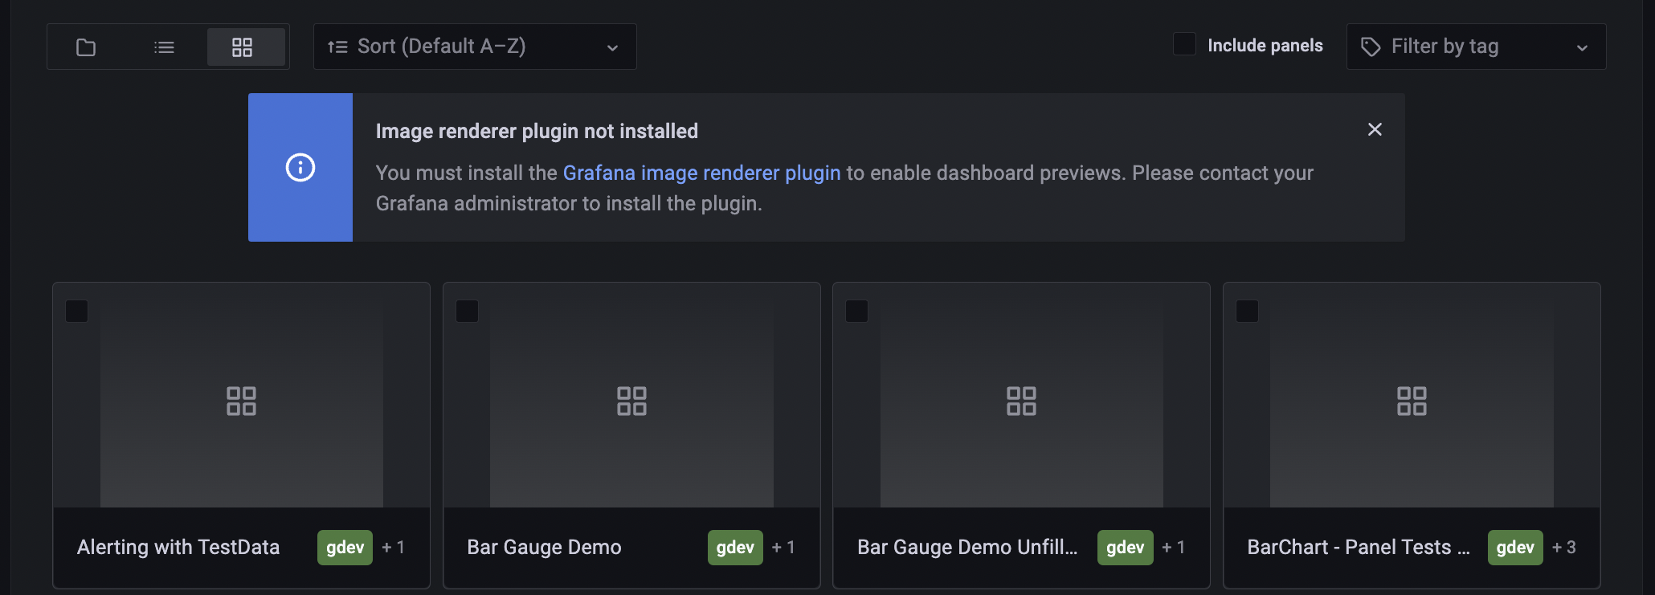This screenshot has height=595, width=1655.
Task: Click the sort order icon
Action: pyautogui.click(x=337, y=47)
